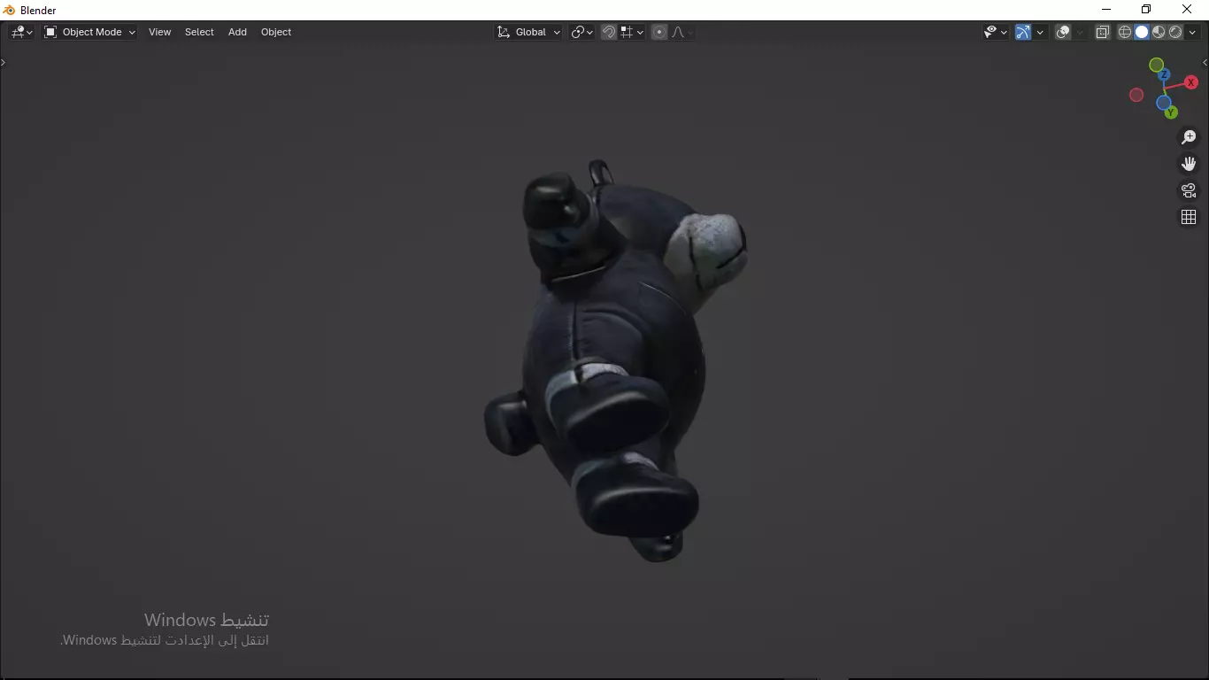The image size is (1209, 680).
Task: Toggle viewport overlays
Action: tap(1063, 32)
